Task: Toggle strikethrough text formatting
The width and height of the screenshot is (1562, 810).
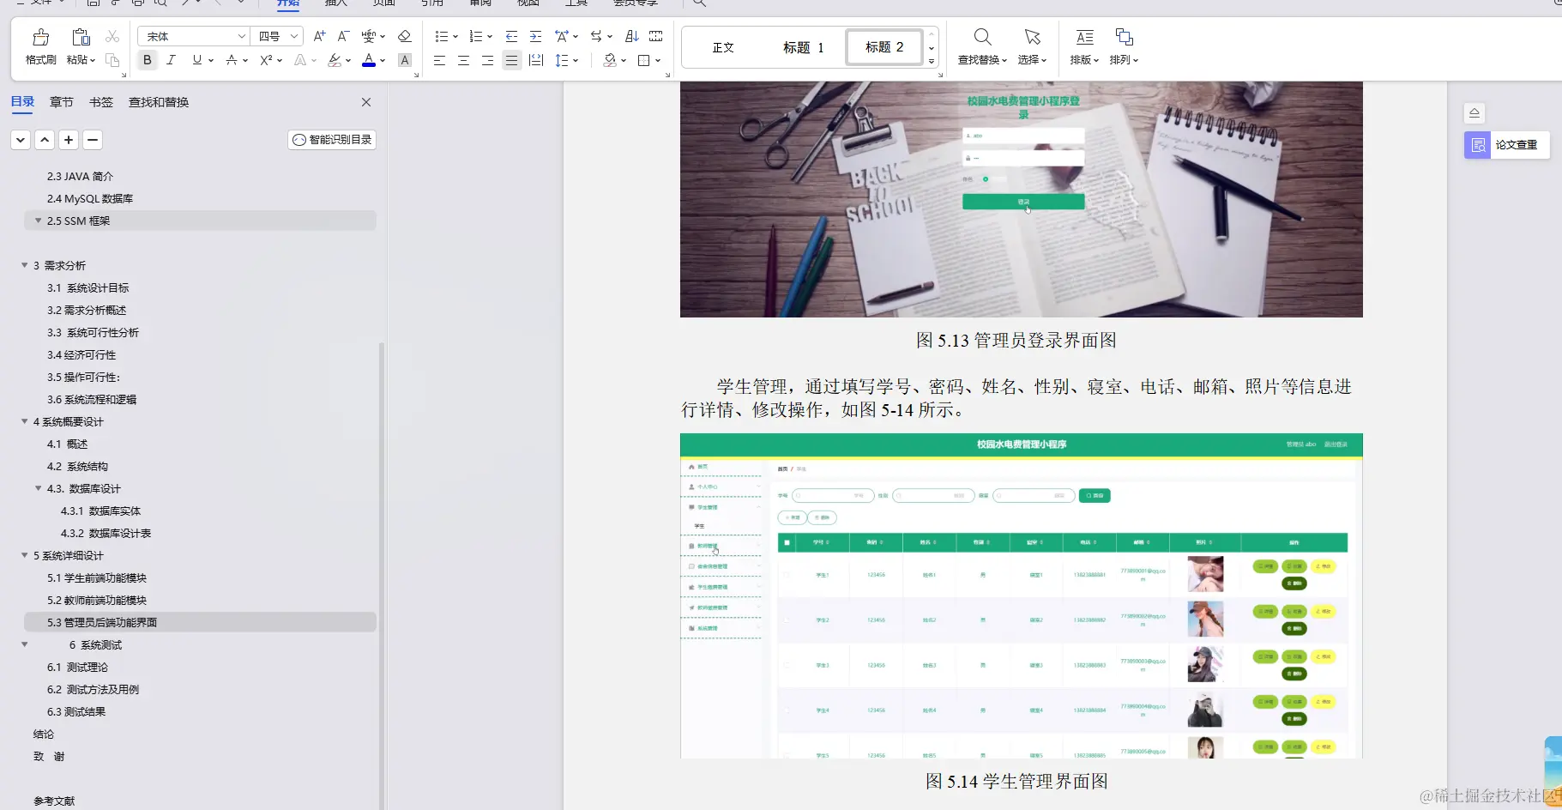Action: pyautogui.click(x=232, y=60)
